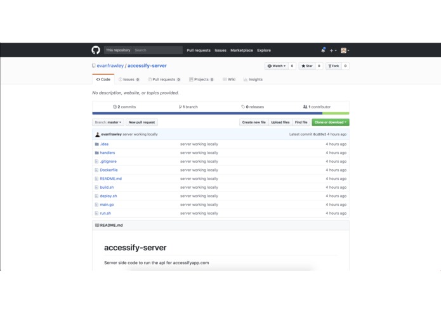The width and height of the screenshot is (441, 313).
Task: Click the watchers count next to Watch
Action: click(x=292, y=66)
